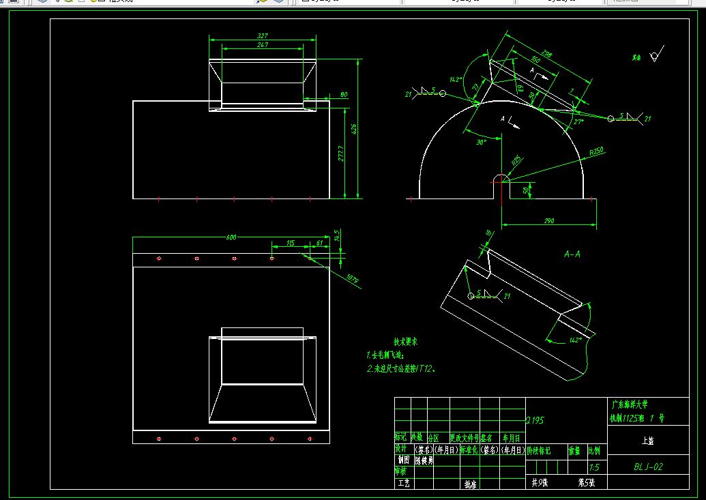Select the 14.2° angle beside the 73 dimension
This screenshot has height=500, width=706.
[456, 79]
